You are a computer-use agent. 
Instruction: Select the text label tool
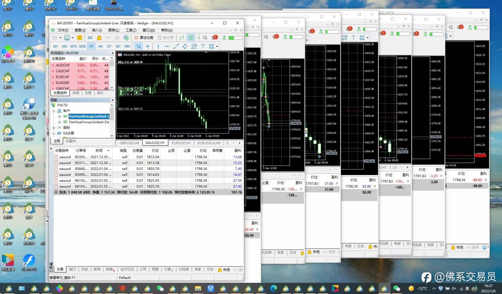click(203, 46)
